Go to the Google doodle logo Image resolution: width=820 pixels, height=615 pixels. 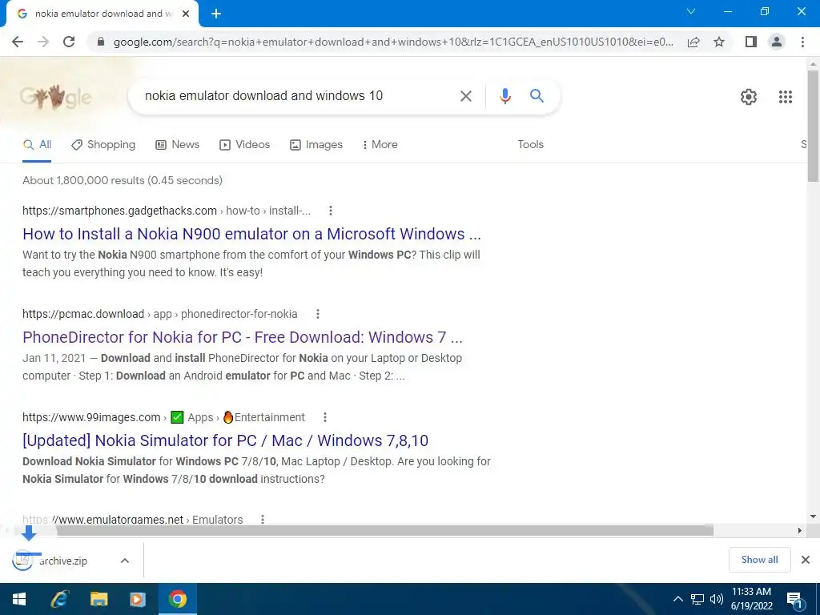(x=55, y=96)
